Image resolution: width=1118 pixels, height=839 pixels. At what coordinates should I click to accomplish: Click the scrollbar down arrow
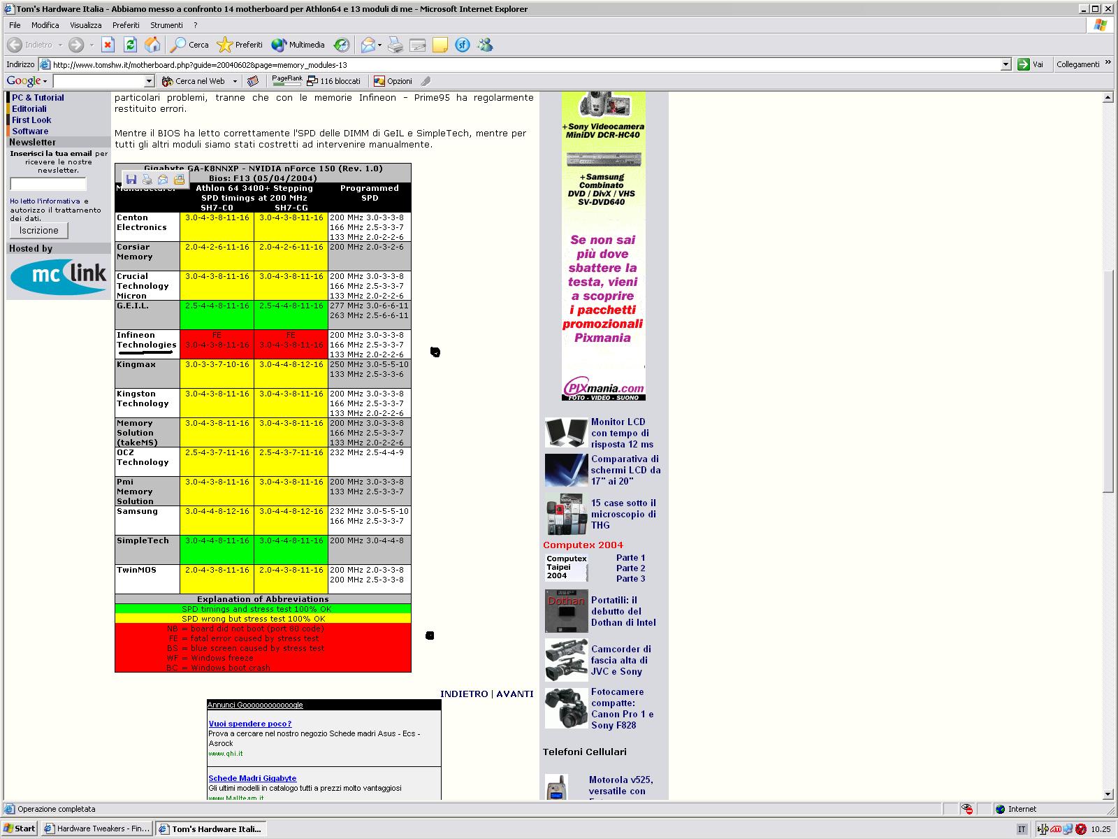(1108, 794)
